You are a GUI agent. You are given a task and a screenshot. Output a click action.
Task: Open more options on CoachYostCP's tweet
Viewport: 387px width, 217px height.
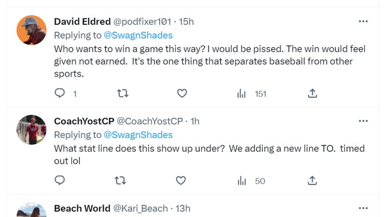click(x=363, y=121)
